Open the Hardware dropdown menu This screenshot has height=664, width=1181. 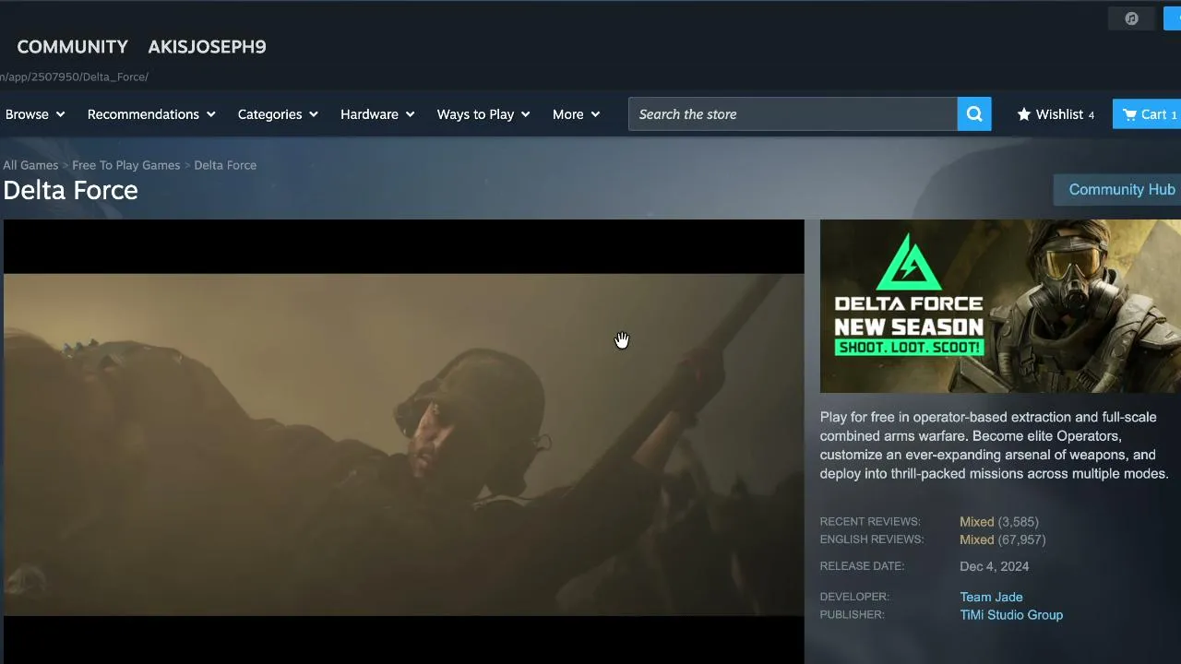click(x=377, y=114)
